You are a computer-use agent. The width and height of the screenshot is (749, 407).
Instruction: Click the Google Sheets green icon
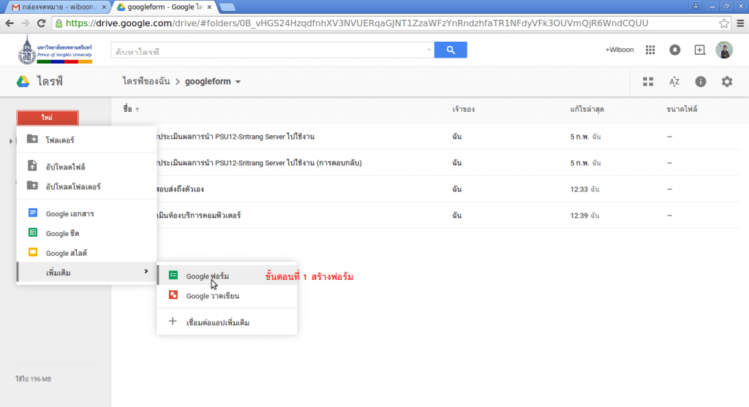click(32, 233)
